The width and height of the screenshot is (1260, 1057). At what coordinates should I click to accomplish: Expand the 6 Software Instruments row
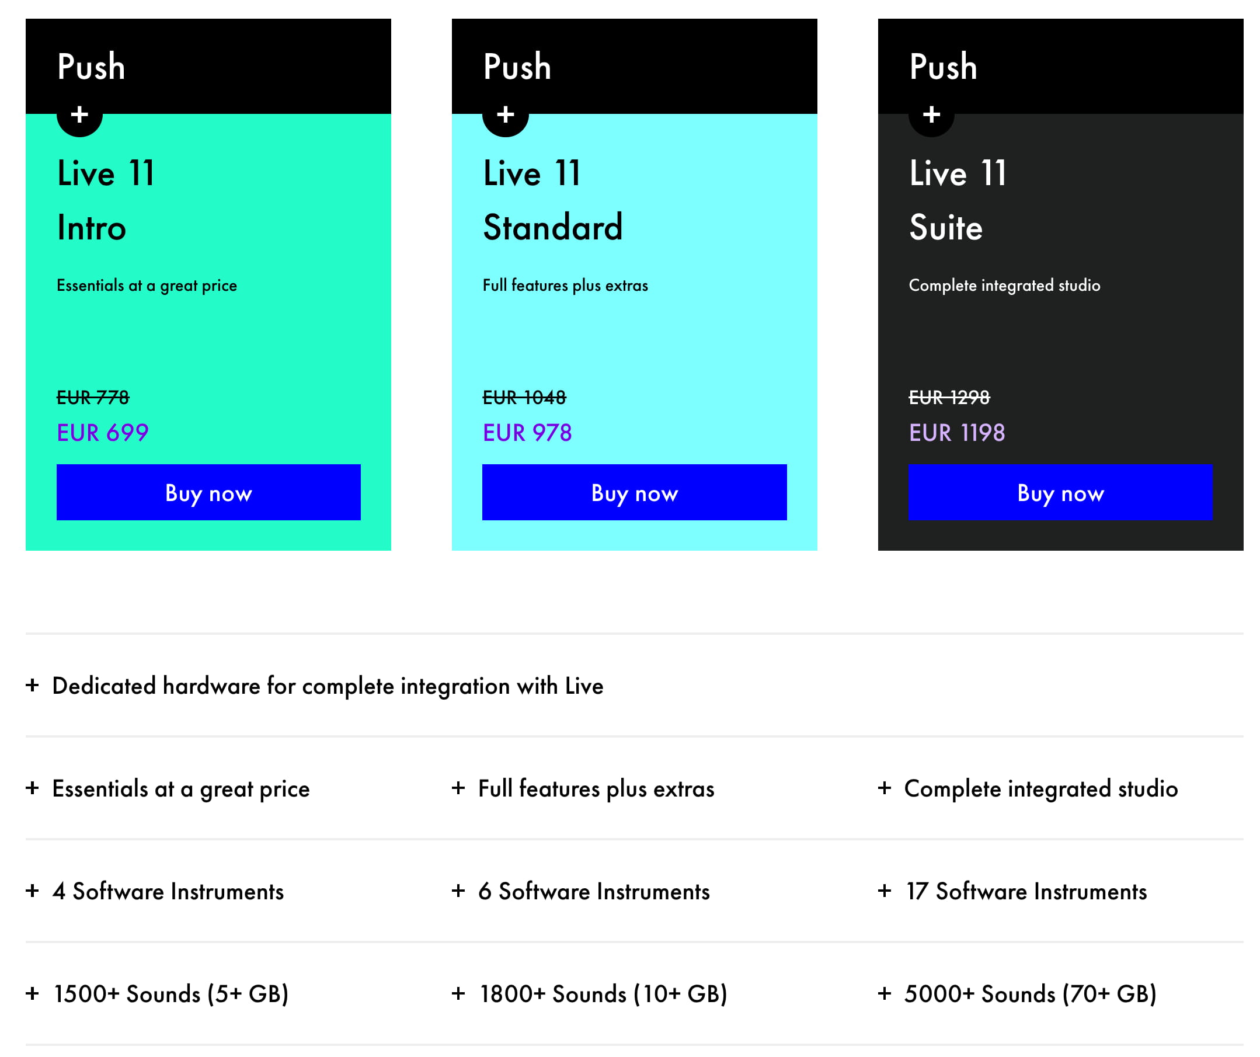(x=458, y=891)
